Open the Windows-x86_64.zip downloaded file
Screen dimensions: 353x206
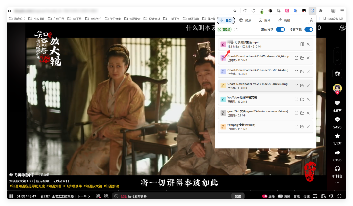(x=296, y=58)
